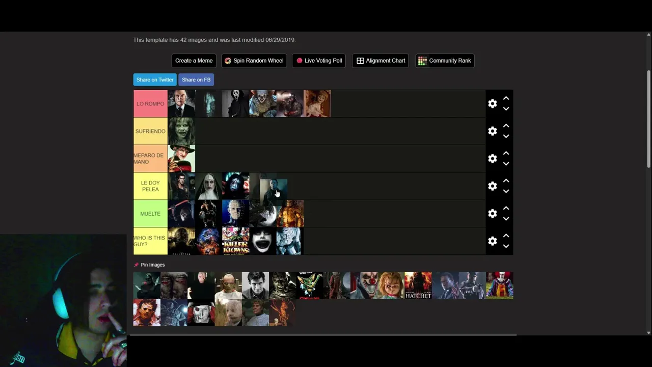Image resolution: width=652 pixels, height=367 pixels.
Task: Click the green MUELTE tier label
Action: [150, 214]
